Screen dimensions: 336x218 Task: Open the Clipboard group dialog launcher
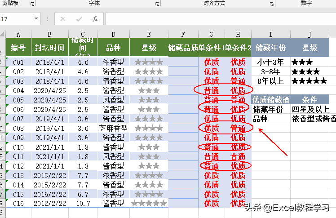[x=32, y=4]
